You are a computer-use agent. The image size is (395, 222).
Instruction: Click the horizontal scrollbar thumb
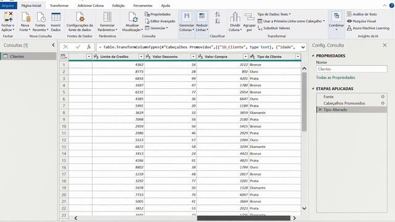tap(243, 218)
